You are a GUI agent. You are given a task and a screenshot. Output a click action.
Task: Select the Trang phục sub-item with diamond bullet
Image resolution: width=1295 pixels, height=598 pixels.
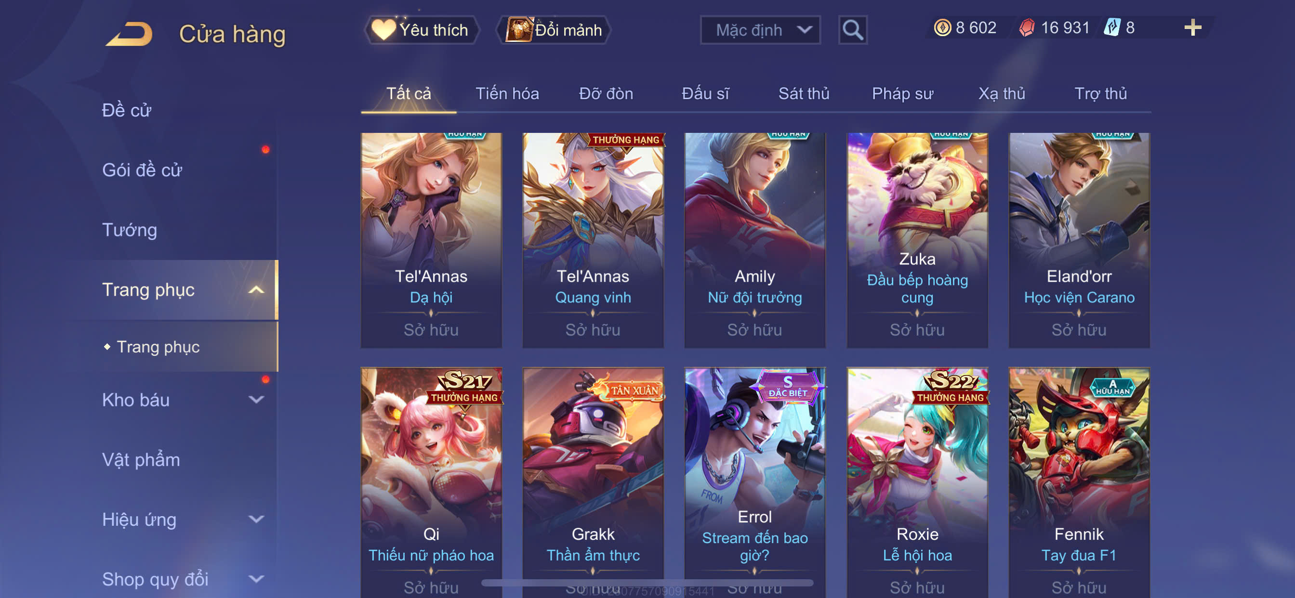coord(158,347)
